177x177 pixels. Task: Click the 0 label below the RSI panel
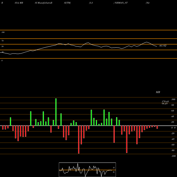pos(2,61)
